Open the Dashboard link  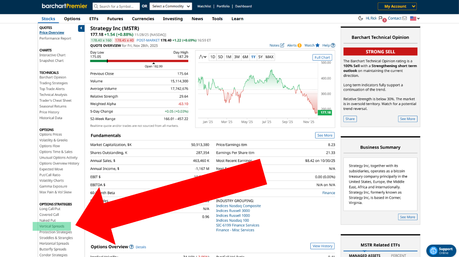click(x=243, y=6)
